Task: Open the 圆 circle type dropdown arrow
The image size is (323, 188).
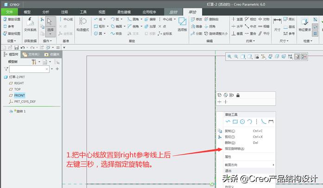Action: 105,33
